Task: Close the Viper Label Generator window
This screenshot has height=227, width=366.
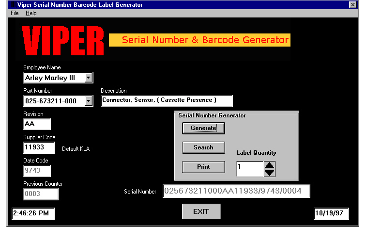Action: point(353,5)
